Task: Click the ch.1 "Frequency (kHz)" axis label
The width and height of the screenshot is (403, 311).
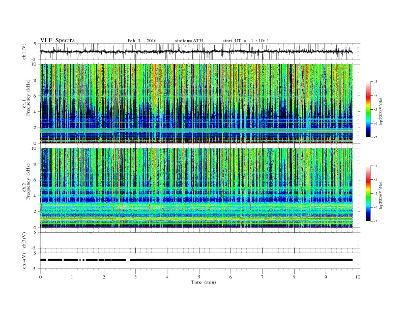Action: coord(28,98)
